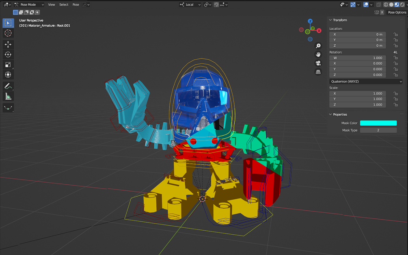The width and height of the screenshot is (408, 255).
Task: Click the red X axis gizmo ball
Action: tap(319, 31)
